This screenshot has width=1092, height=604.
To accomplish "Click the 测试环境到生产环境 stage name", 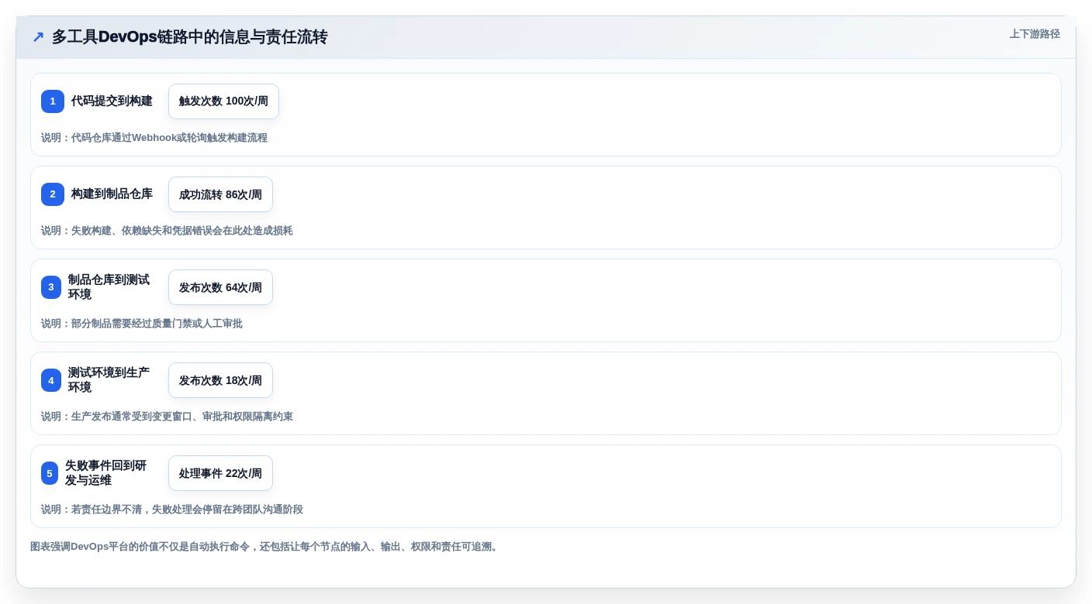I will pos(109,380).
